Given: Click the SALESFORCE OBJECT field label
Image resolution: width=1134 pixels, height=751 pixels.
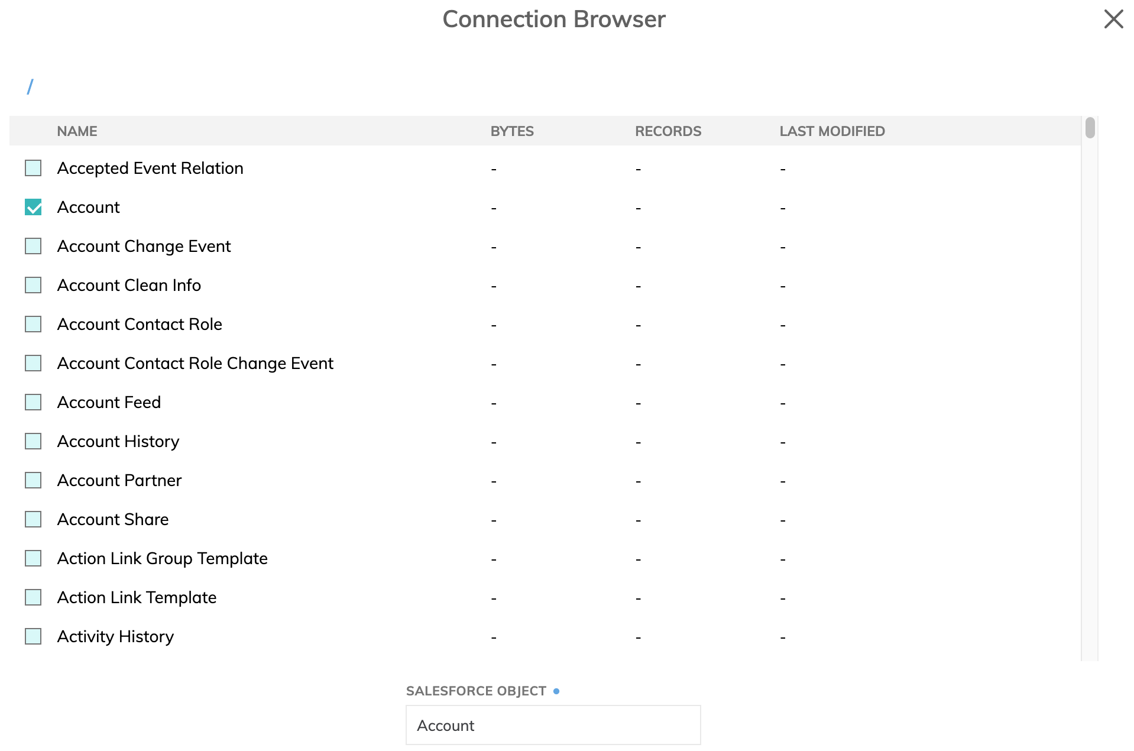Looking at the screenshot, I should [476, 691].
